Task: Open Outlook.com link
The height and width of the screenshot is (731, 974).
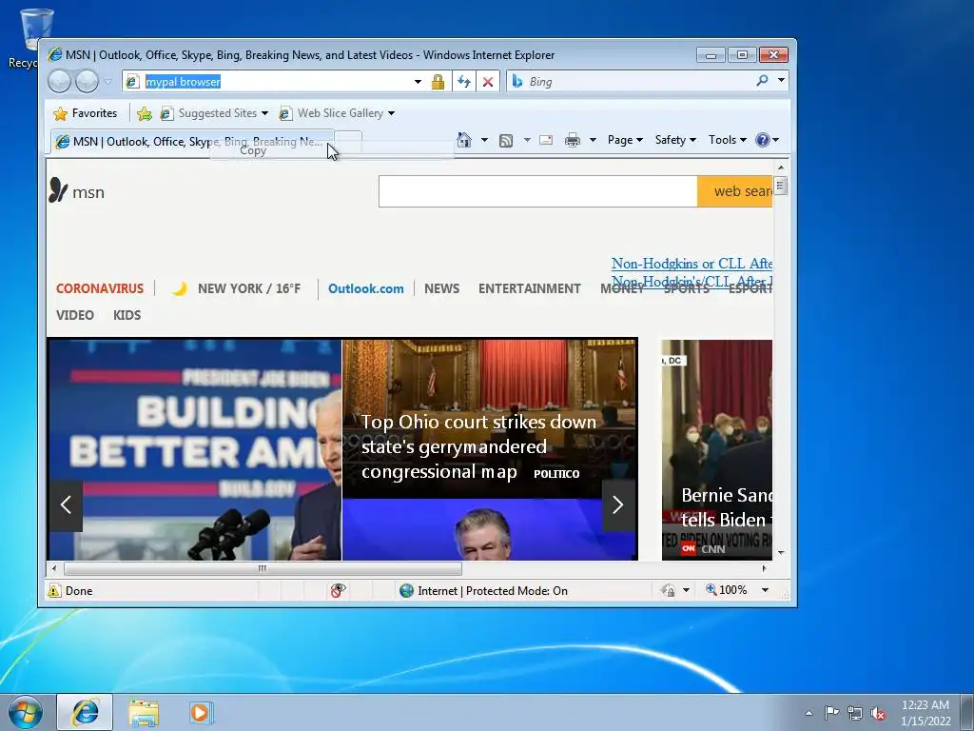Action: click(366, 288)
